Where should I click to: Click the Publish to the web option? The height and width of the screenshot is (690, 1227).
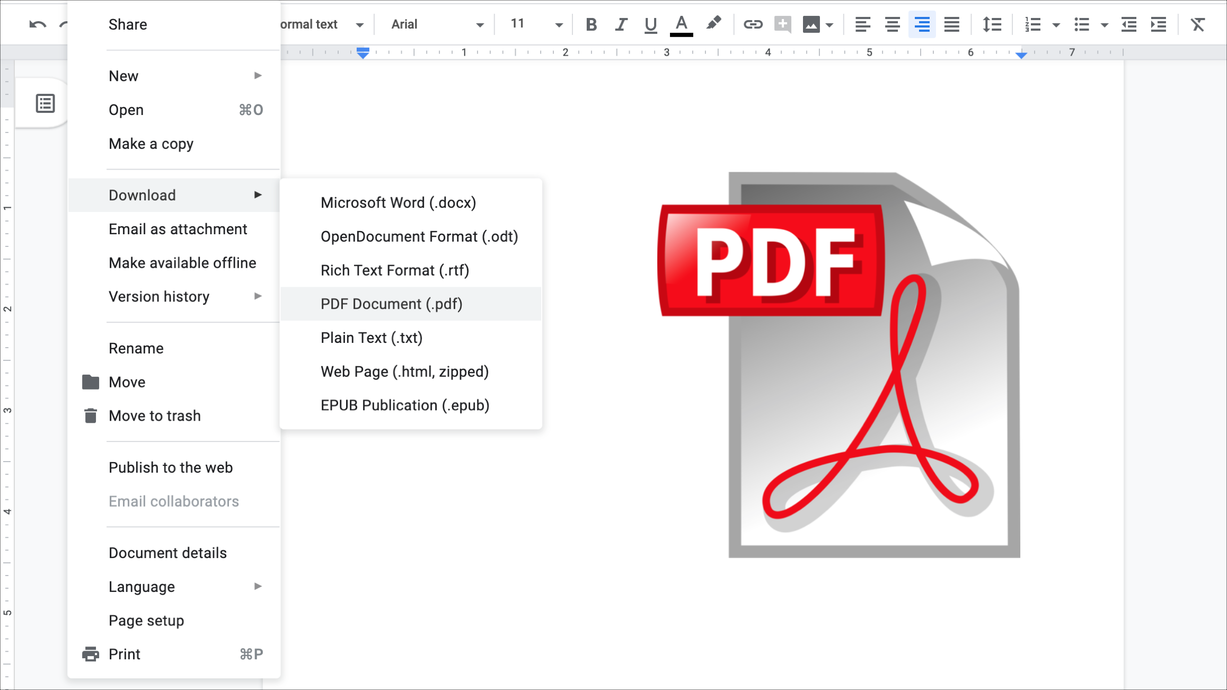(x=170, y=467)
